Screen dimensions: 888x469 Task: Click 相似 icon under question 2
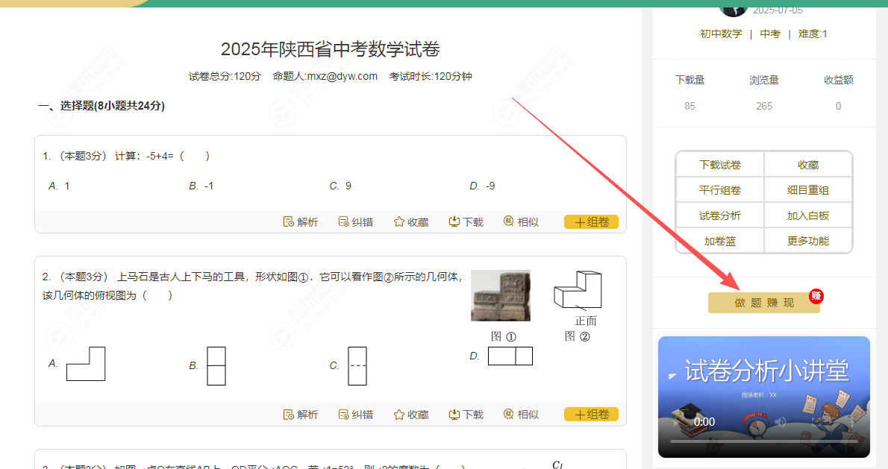point(509,415)
